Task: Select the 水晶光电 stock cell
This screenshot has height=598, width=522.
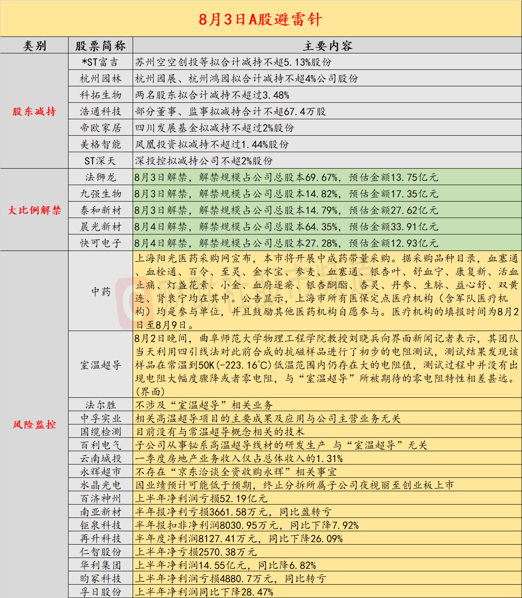Action: 101,485
